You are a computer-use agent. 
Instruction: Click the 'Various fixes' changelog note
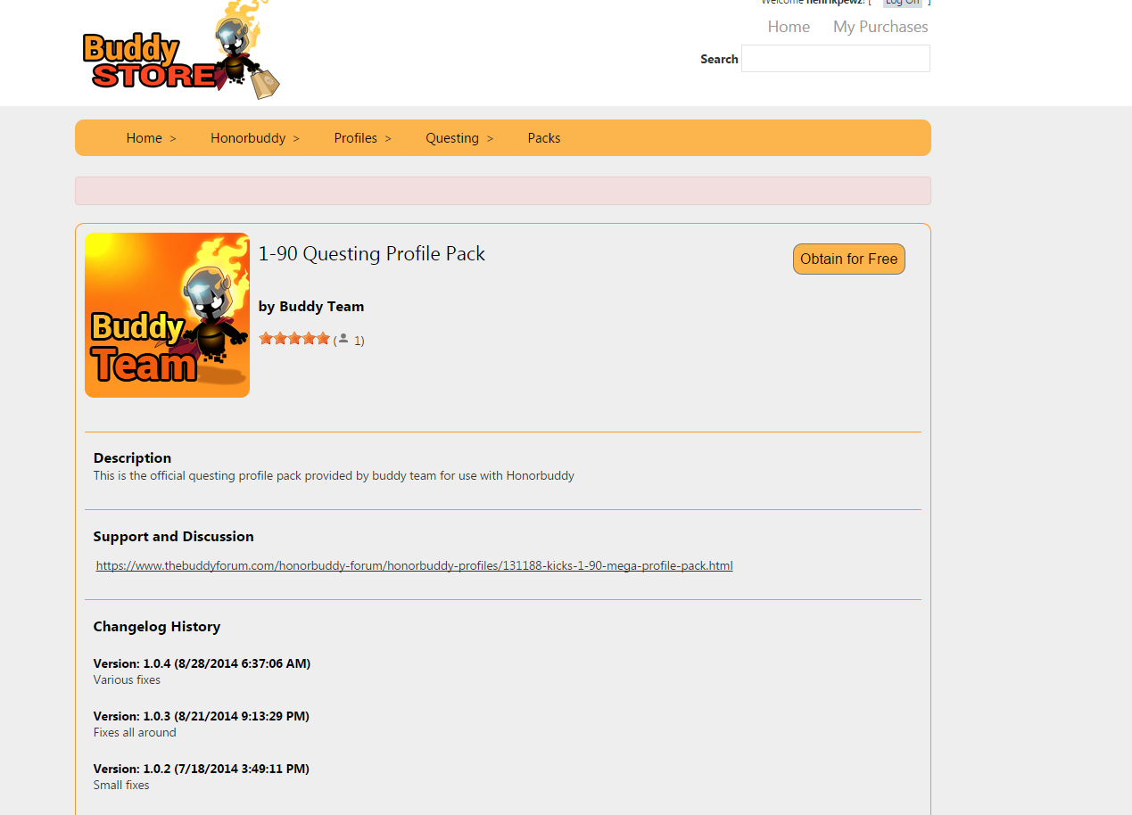[127, 679]
